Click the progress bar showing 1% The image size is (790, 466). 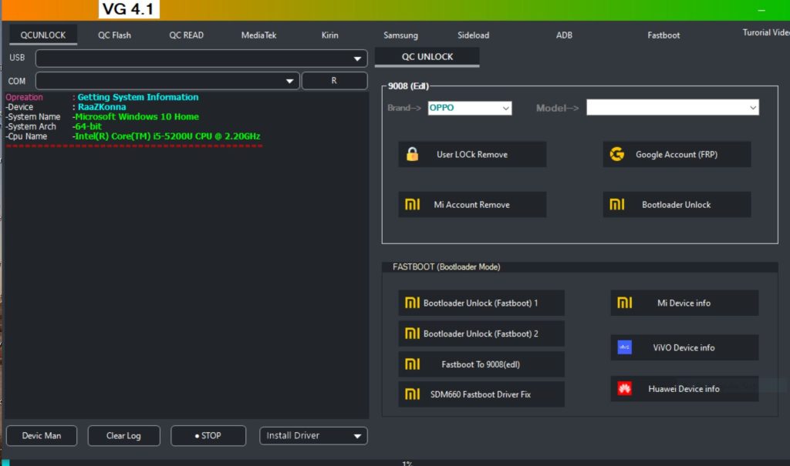(x=395, y=462)
